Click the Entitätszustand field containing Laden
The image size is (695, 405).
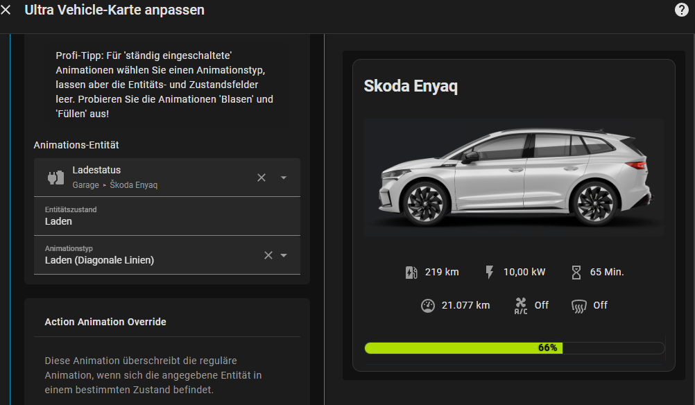coord(166,216)
